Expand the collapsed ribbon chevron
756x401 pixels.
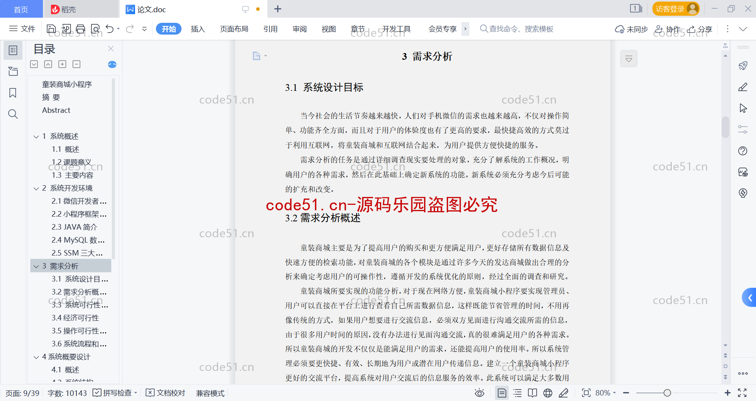point(743,29)
